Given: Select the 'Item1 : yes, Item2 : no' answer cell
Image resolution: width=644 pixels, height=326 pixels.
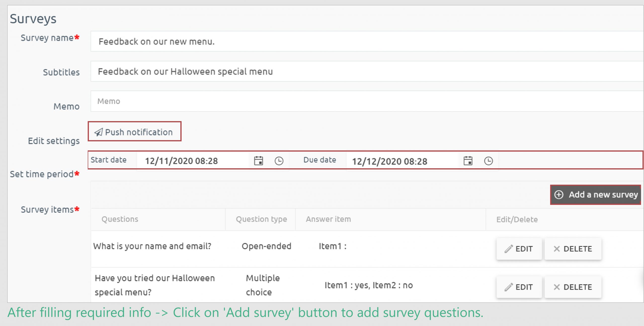Looking at the screenshot, I should click(369, 285).
